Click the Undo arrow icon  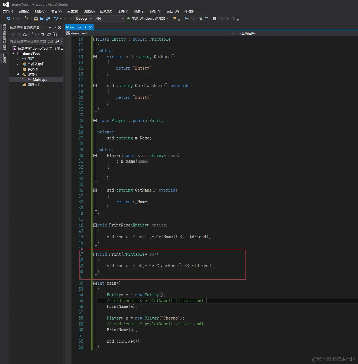point(56,19)
